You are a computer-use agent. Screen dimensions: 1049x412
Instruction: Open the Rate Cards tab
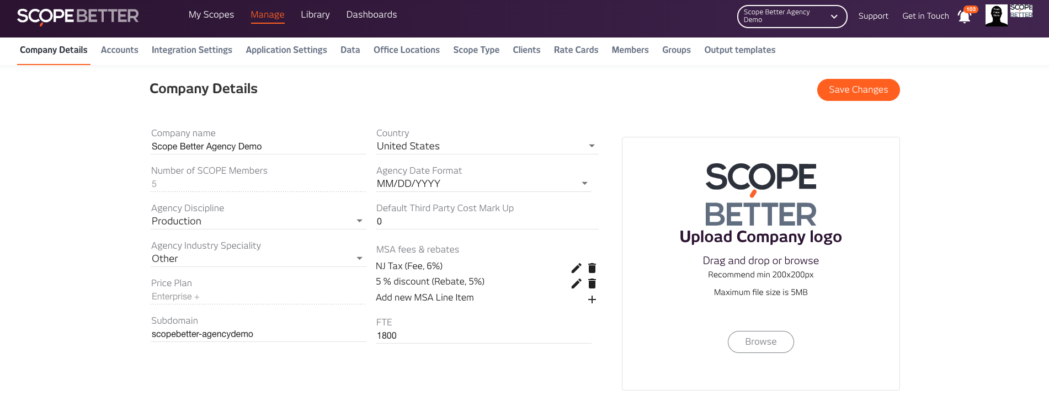pyautogui.click(x=576, y=50)
